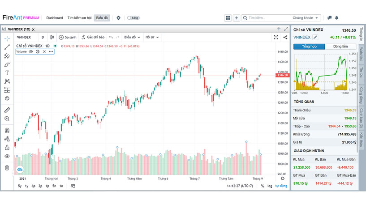Open the Chứng khoán search category dropdown
366x208 pixels.
click(306, 18)
